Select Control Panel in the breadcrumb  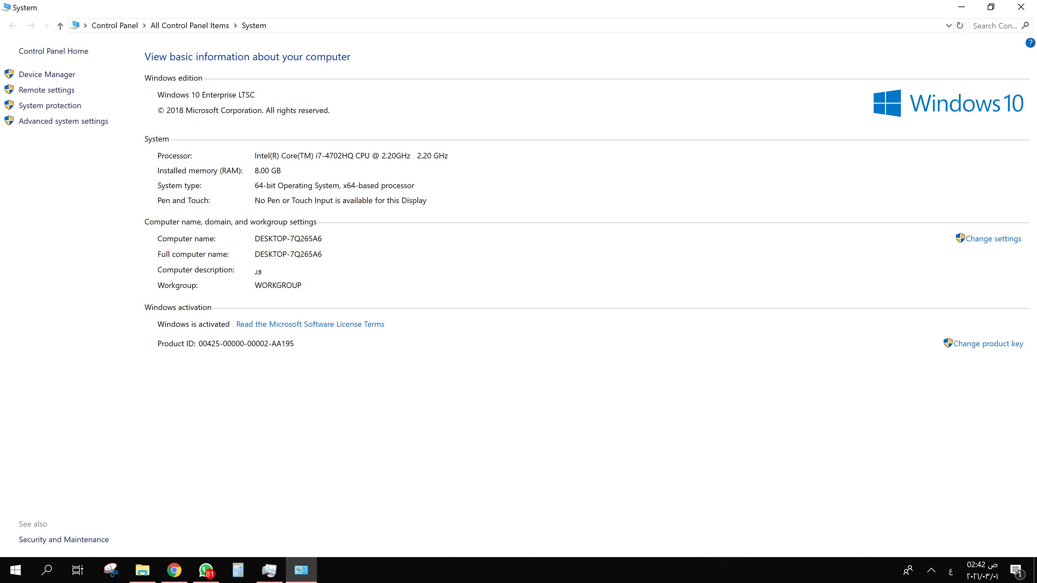coord(114,26)
